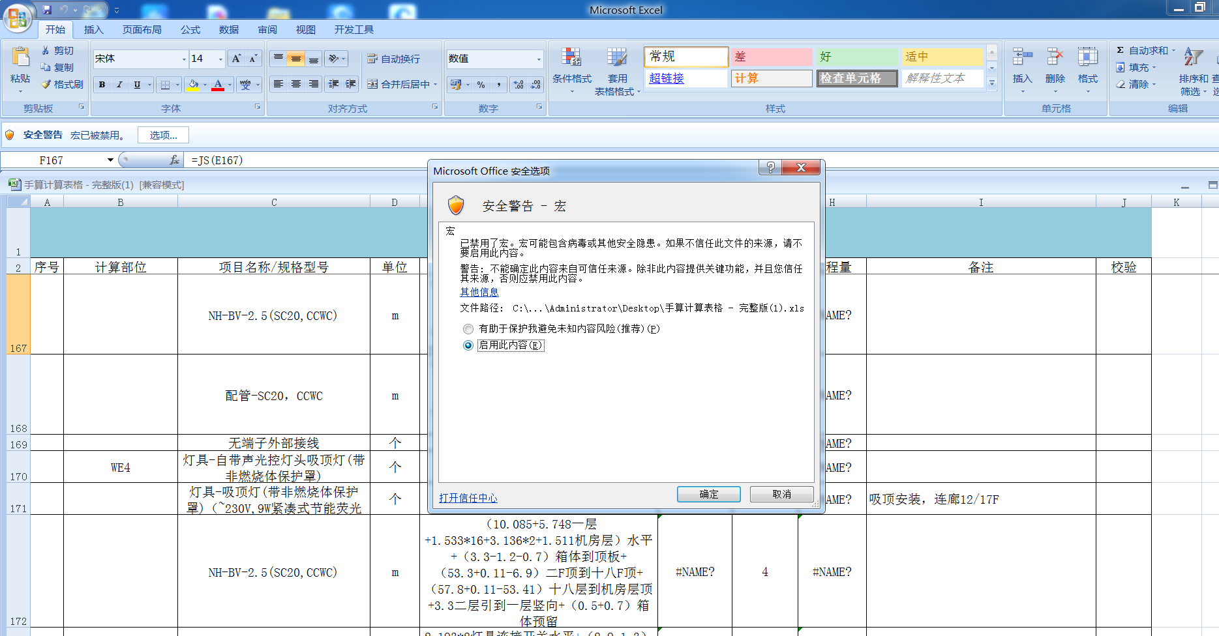This screenshot has width=1219, height=636.
Task: Switch to the Data (数据) tab
Action: point(229,29)
